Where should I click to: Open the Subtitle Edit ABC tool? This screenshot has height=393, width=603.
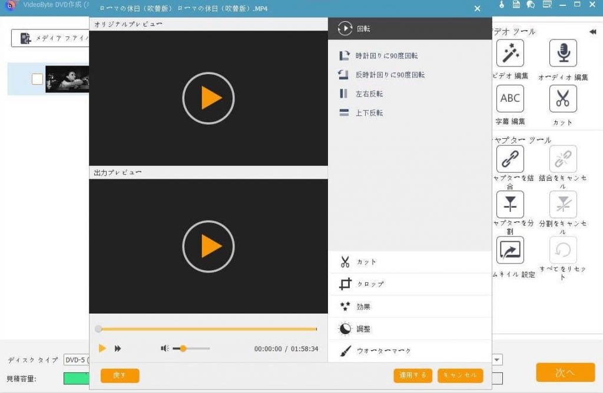click(510, 98)
